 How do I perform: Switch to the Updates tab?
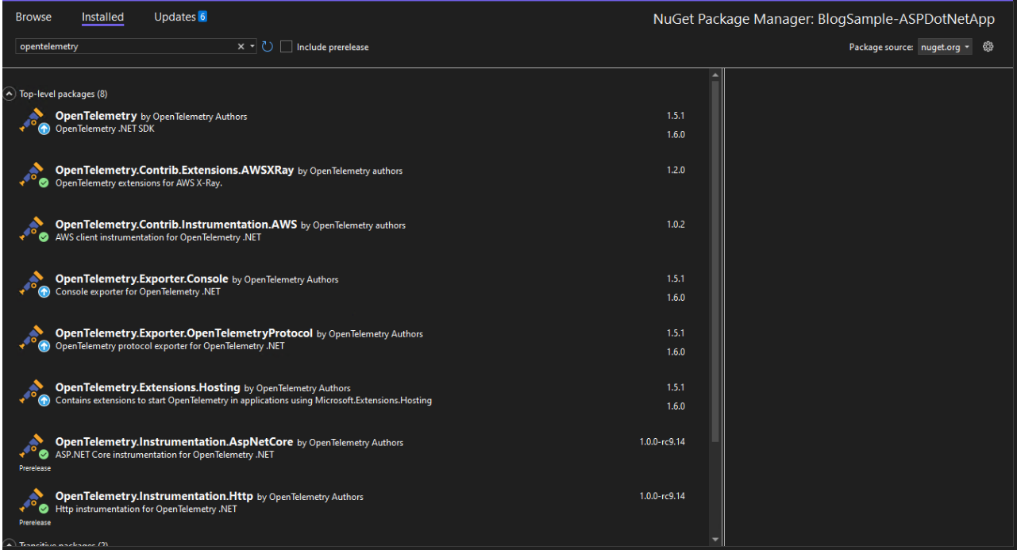coord(175,17)
